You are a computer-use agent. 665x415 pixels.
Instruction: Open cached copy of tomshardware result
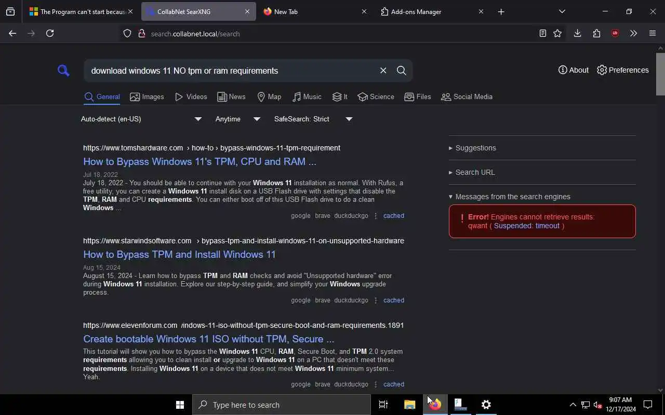pyautogui.click(x=393, y=216)
